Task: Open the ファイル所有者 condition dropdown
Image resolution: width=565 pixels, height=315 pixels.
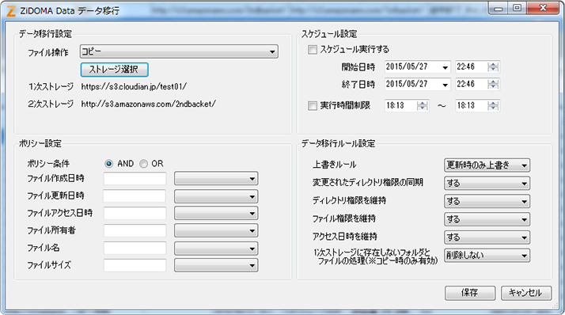Action: [216, 230]
